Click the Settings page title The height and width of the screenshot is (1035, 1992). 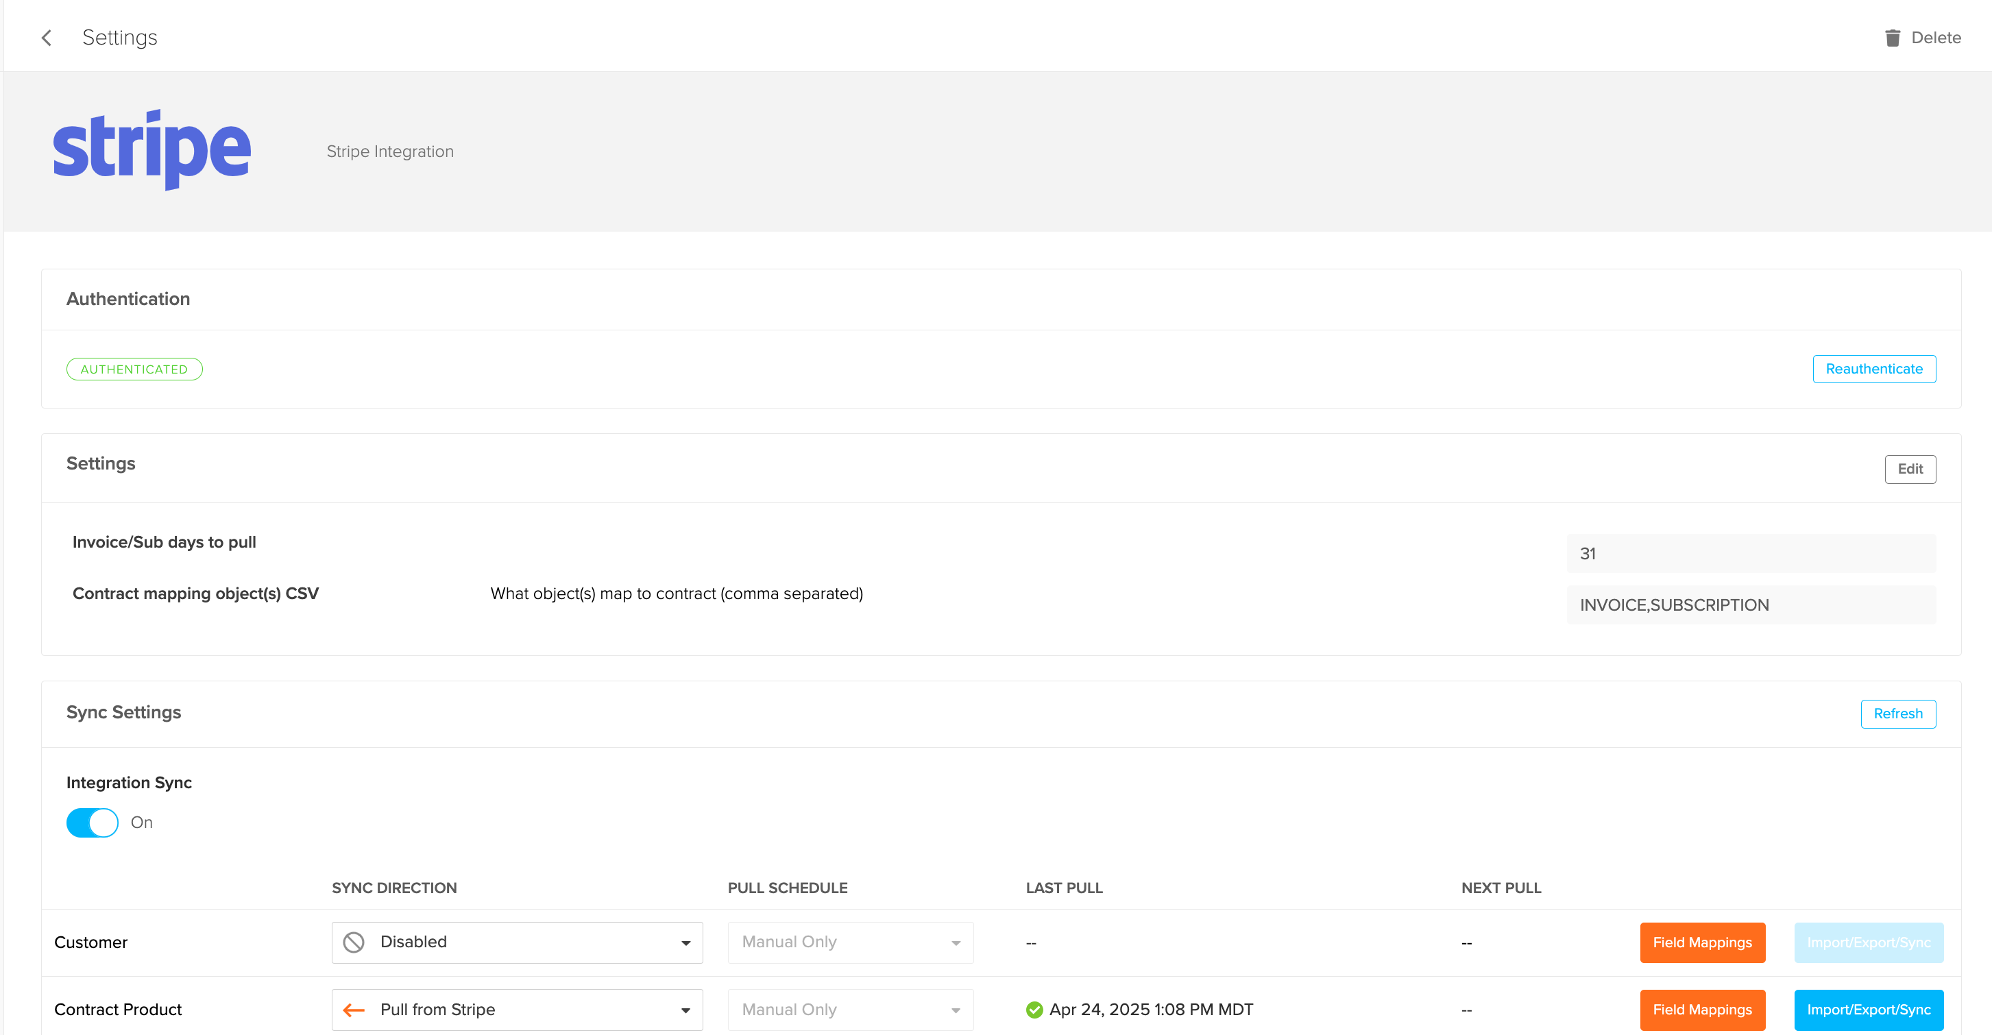[x=120, y=38]
